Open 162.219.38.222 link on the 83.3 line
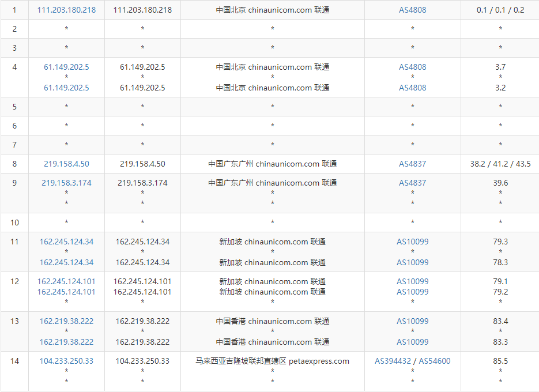The image size is (539, 392). [66, 342]
